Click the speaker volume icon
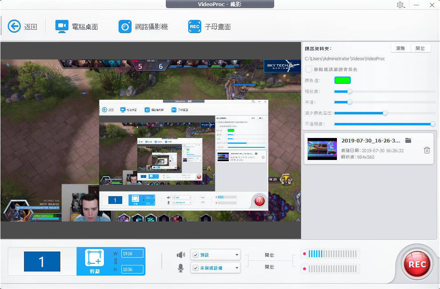The width and height of the screenshot is (440, 289). pyautogui.click(x=180, y=254)
